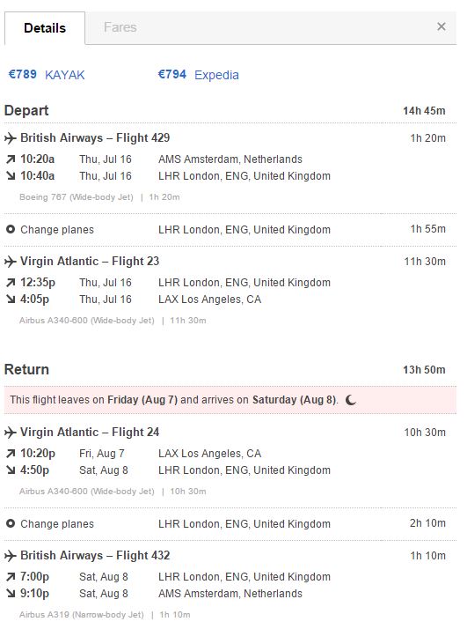
Task: Click the arrival arrow icon next to 4:05p
Action: [x=11, y=300]
